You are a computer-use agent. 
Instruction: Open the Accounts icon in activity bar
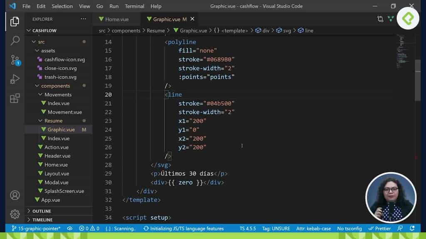pos(15,195)
